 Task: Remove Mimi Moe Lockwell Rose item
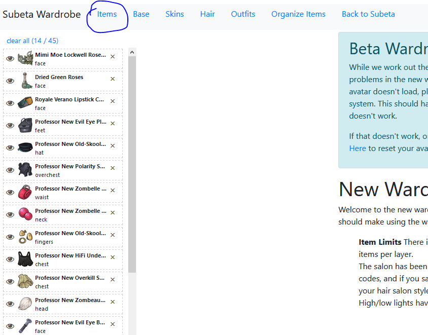click(x=113, y=56)
